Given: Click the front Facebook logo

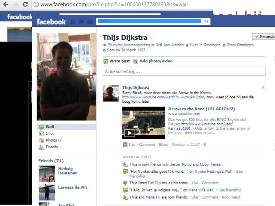Looking at the screenshot, I should (51, 22).
